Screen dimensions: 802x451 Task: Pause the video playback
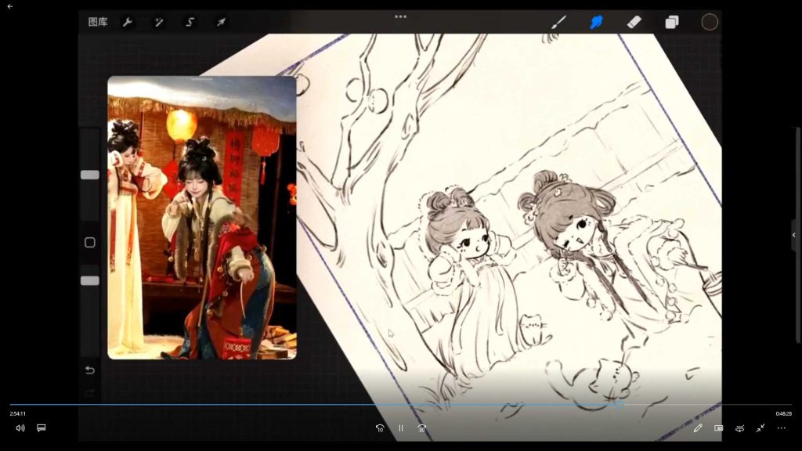401,428
